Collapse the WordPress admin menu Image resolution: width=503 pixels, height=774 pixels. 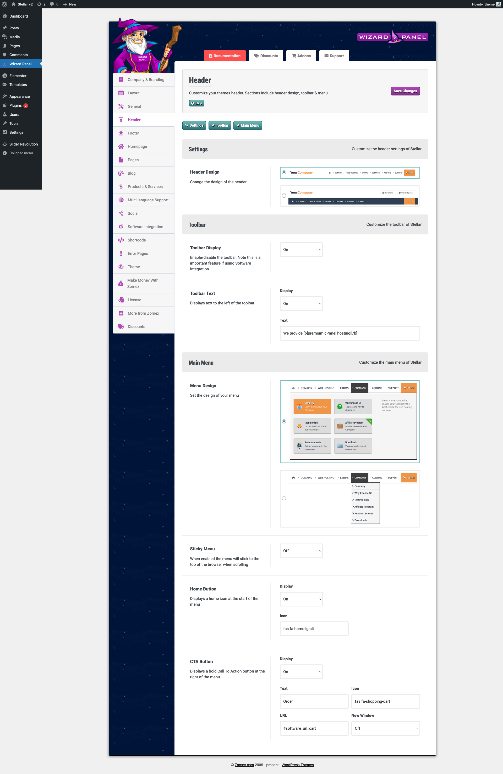(x=21, y=153)
